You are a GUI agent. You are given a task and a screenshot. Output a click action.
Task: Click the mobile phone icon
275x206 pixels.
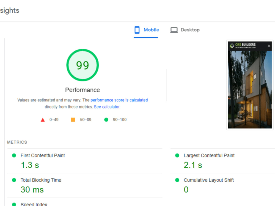click(137, 30)
